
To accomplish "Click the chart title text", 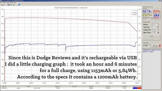I will pos(71,8).
